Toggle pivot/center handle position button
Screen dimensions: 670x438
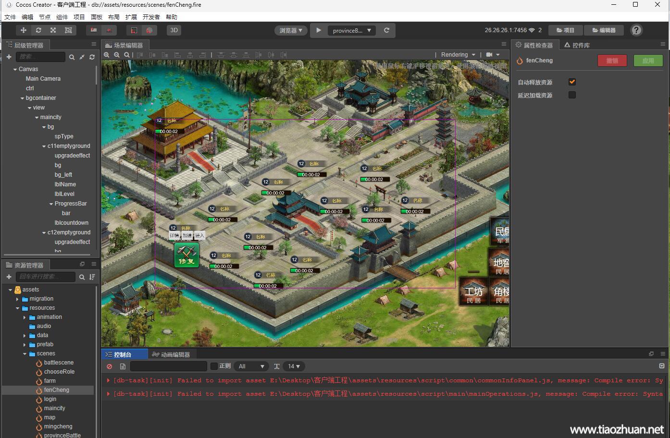[94, 30]
